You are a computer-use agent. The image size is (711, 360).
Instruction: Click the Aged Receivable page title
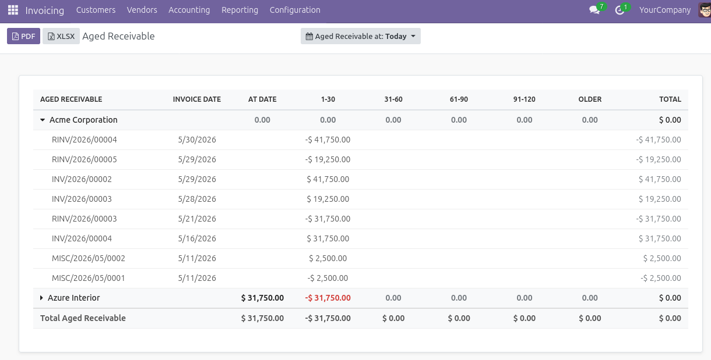pos(118,36)
